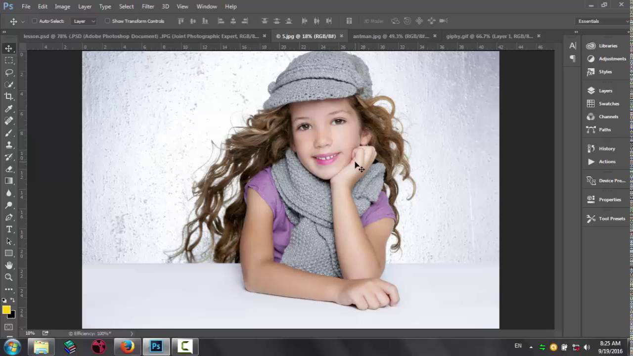The height and width of the screenshot is (356, 633).
Task: Select the Crop tool
Action: tap(9, 96)
